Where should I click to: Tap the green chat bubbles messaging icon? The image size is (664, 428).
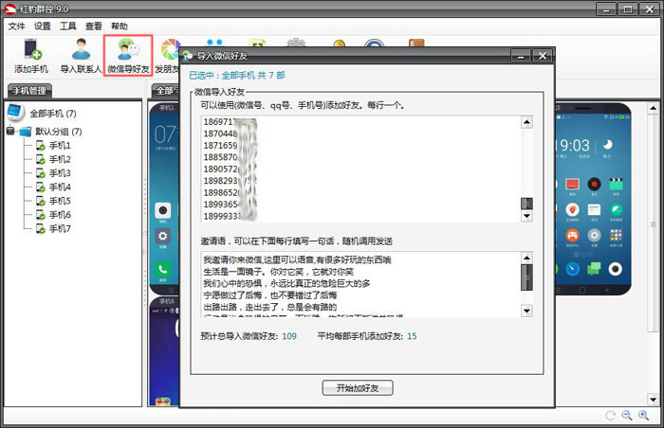594,269
